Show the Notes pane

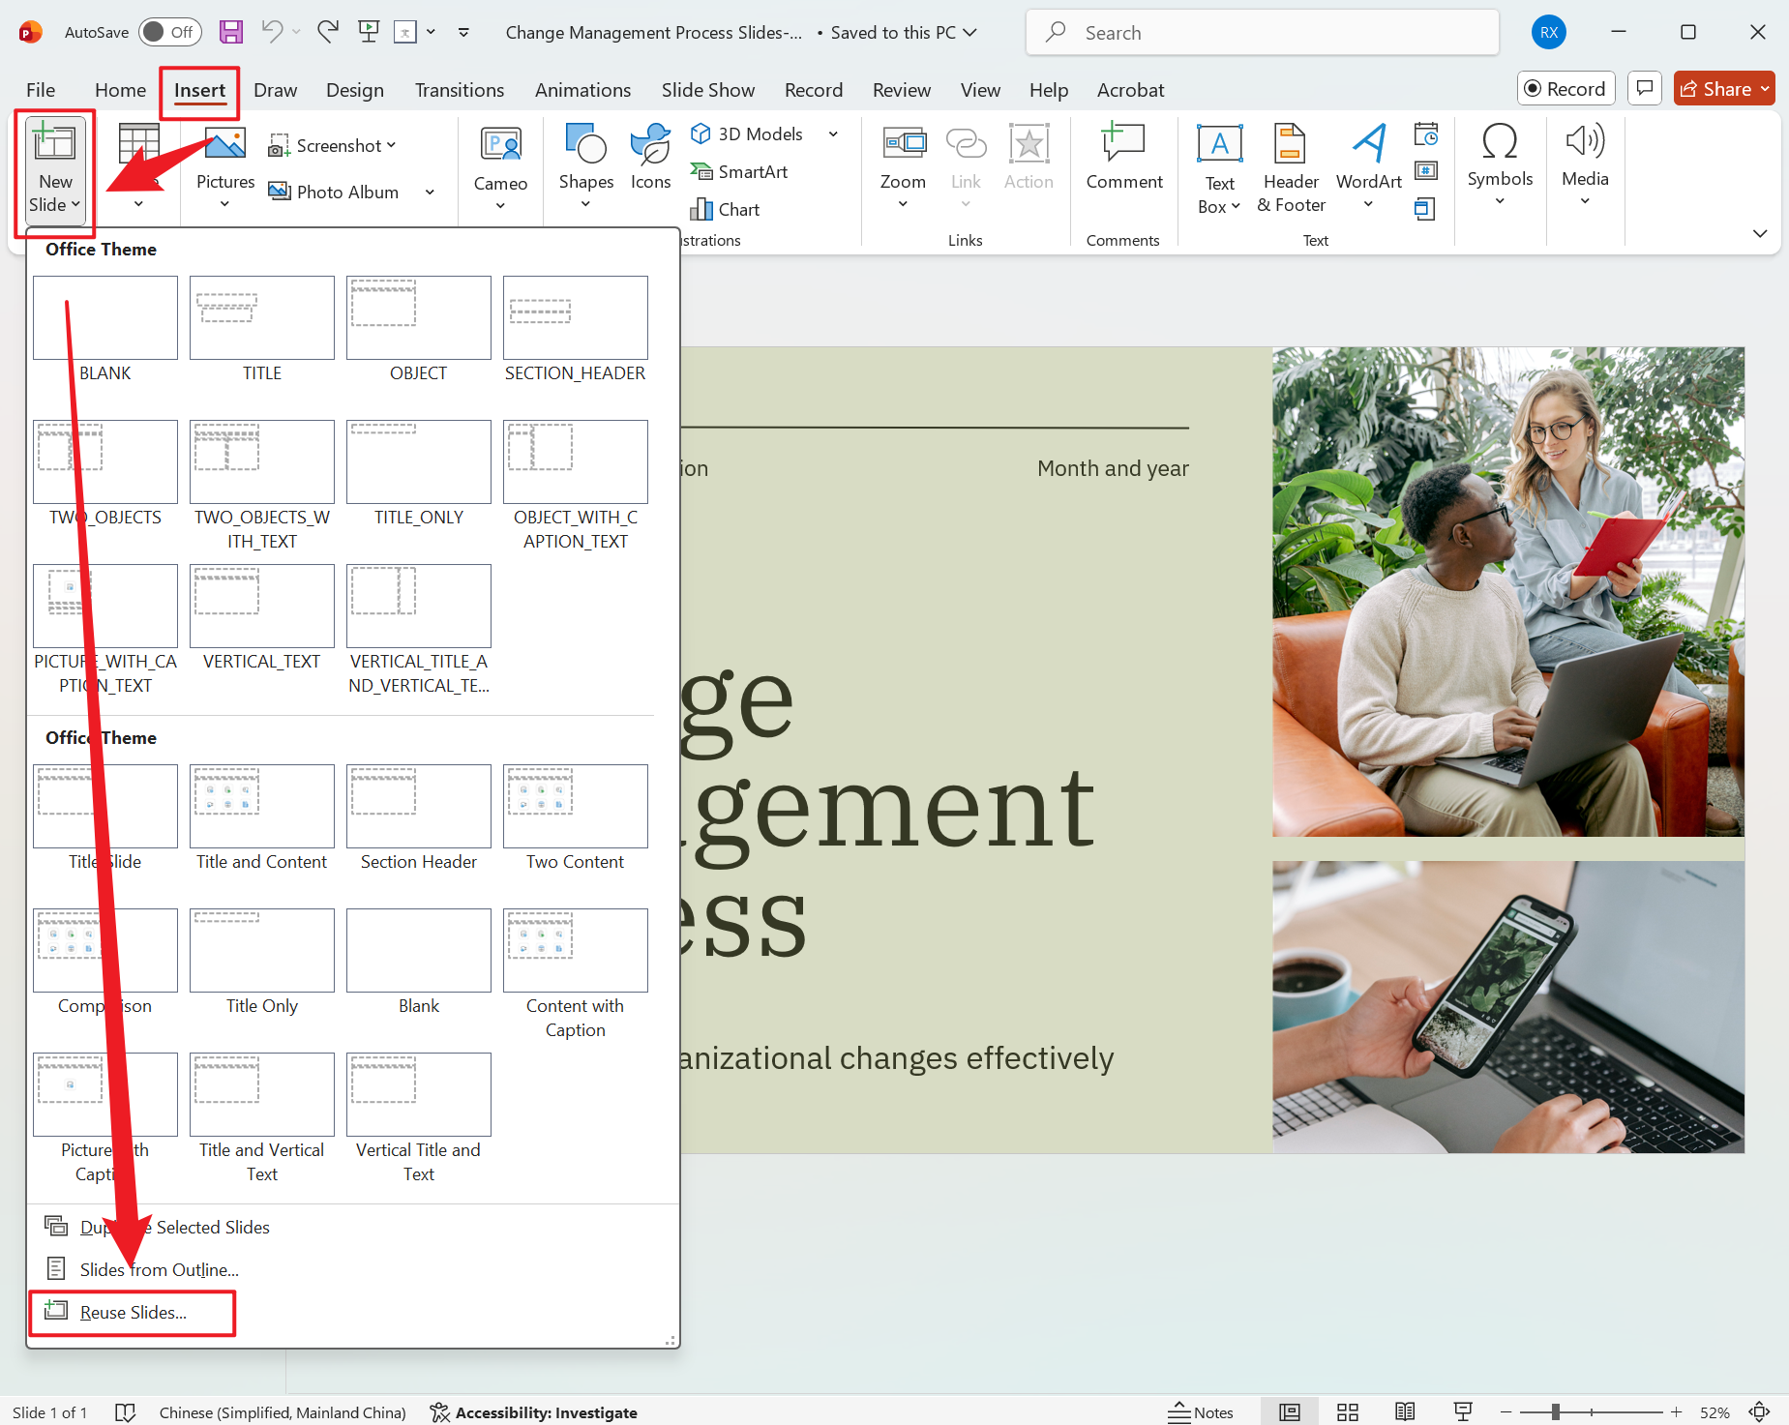(x=1201, y=1411)
